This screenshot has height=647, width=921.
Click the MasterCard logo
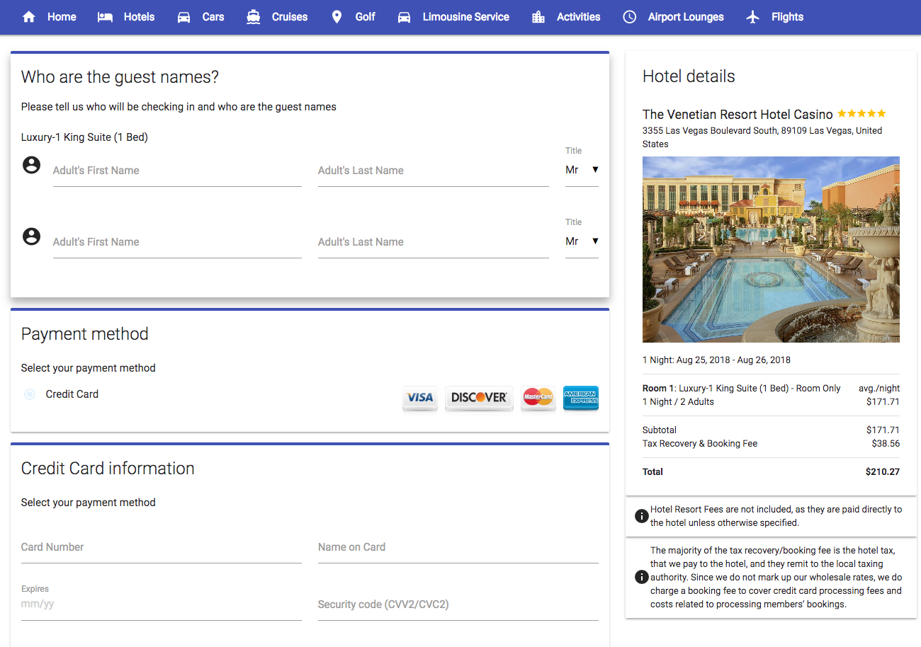click(x=538, y=398)
